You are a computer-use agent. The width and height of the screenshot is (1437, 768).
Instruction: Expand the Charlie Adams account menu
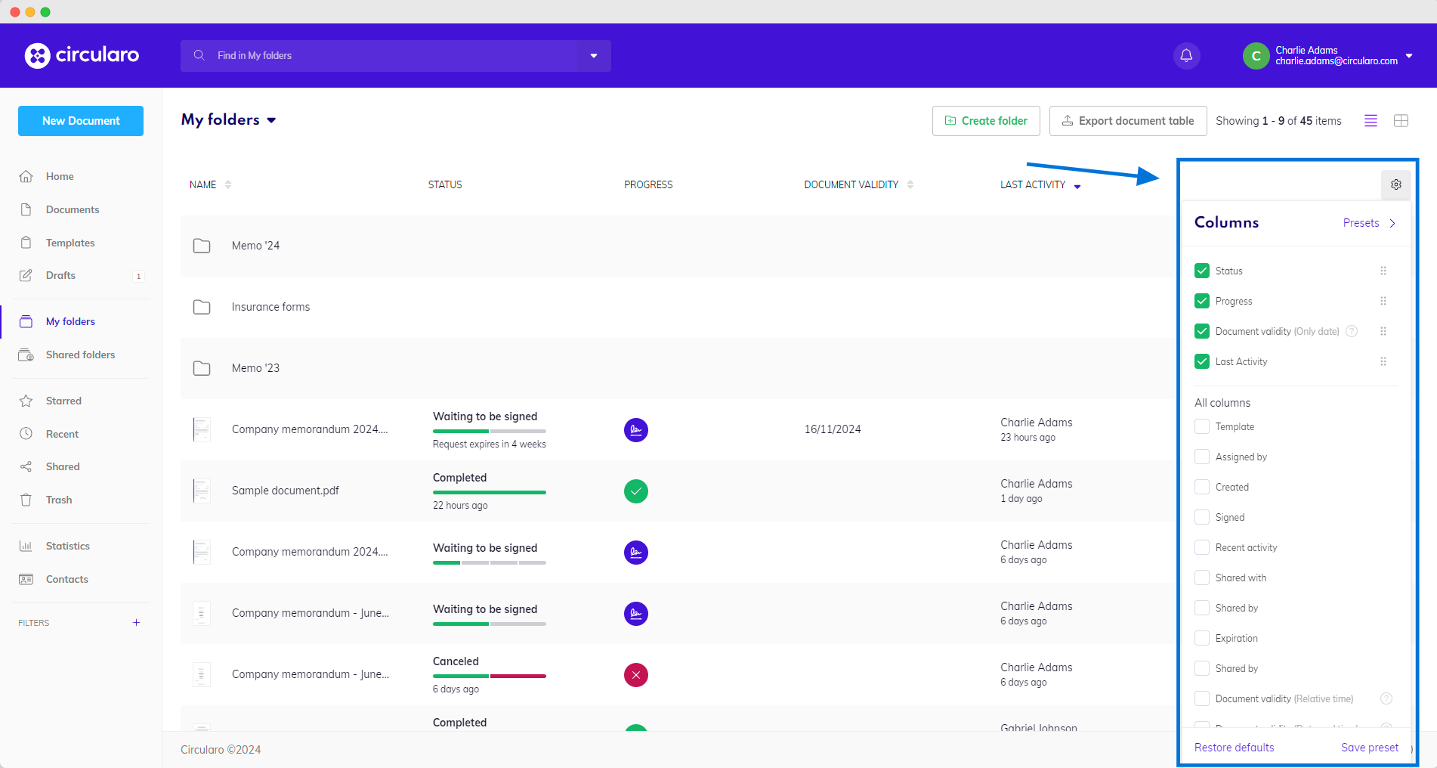pos(1408,56)
